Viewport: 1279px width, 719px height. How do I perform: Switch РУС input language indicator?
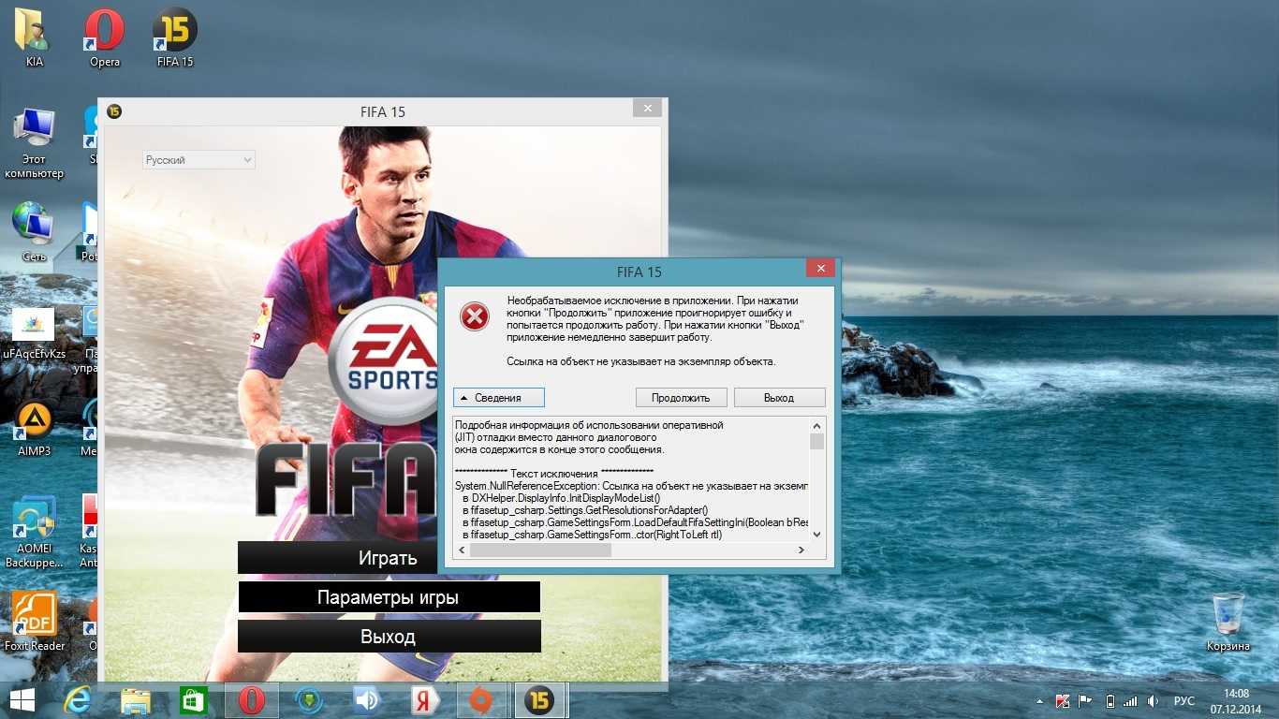tap(1184, 701)
